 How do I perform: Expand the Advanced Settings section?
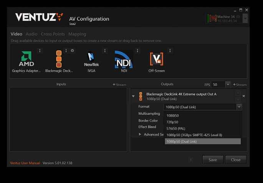pos(140,134)
